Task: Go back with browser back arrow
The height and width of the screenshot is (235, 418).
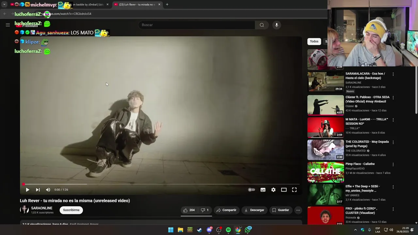Action: (5, 14)
